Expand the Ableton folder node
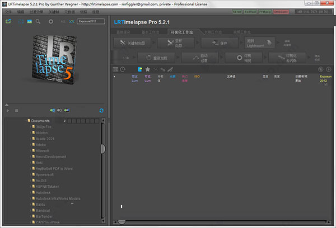Screen dimensions: 336x228 point(30,133)
